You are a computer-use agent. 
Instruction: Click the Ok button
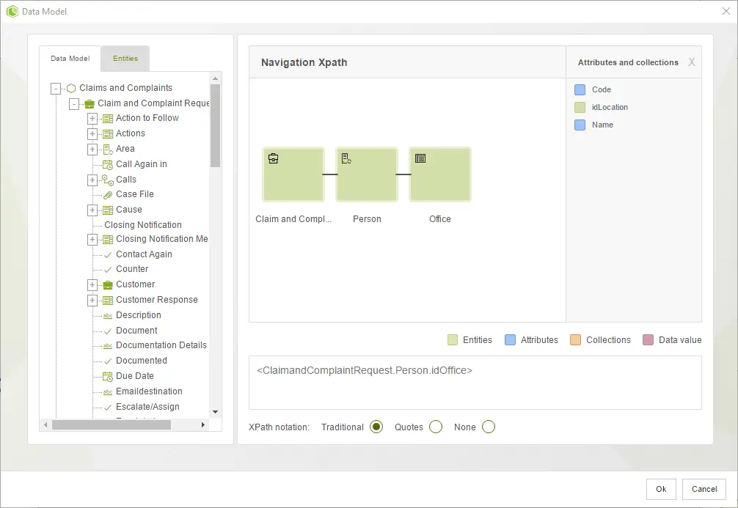(661, 489)
